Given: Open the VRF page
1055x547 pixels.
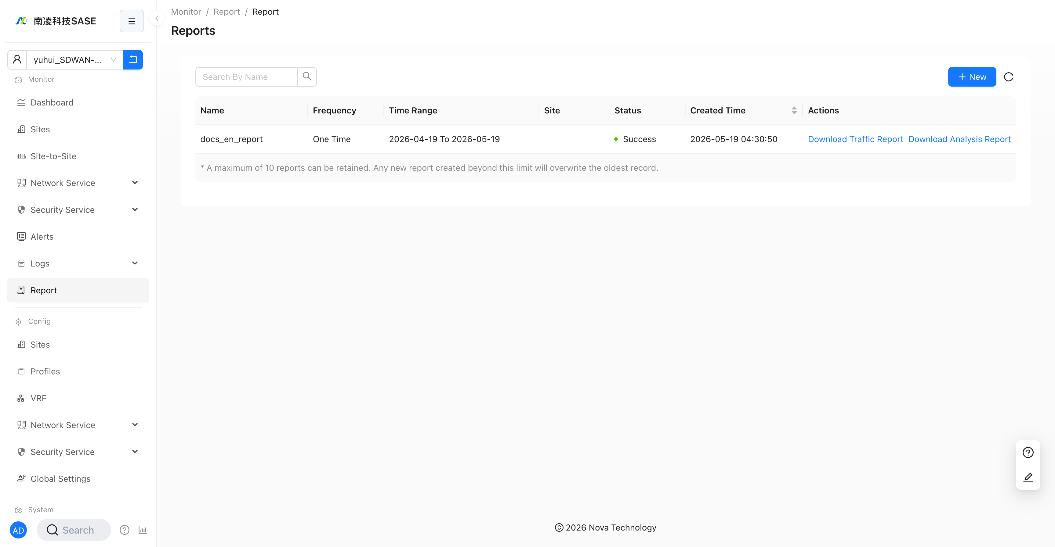Looking at the screenshot, I should click(78, 398).
